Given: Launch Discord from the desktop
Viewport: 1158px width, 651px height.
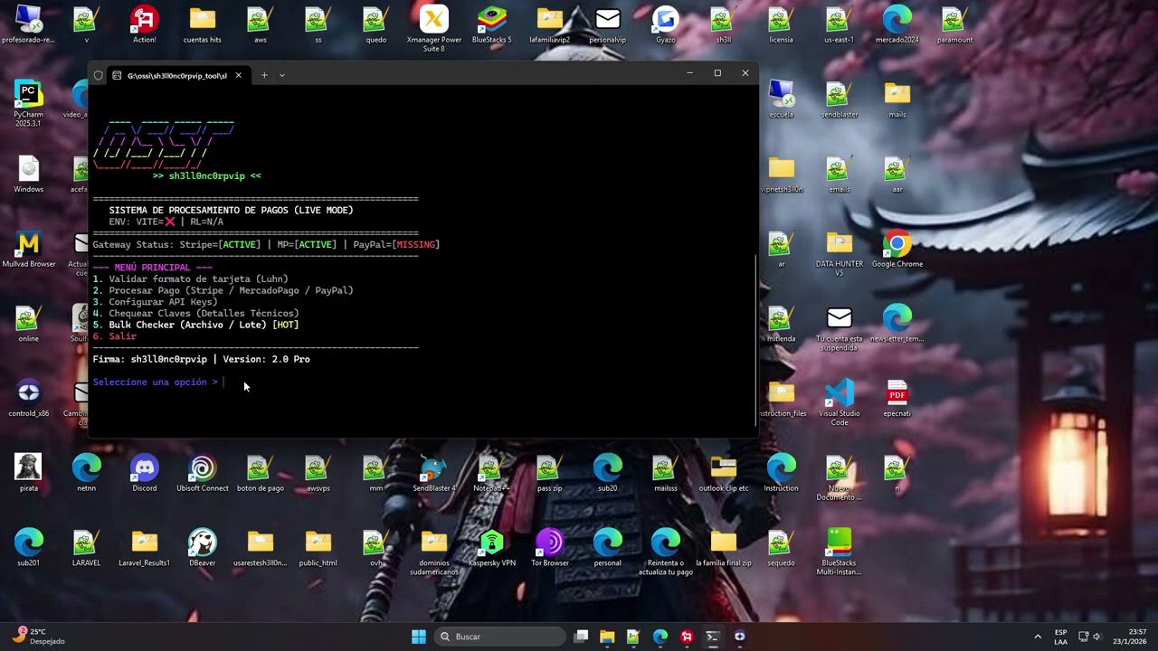Looking at the screenshot, I should click(x=145, y=473).
